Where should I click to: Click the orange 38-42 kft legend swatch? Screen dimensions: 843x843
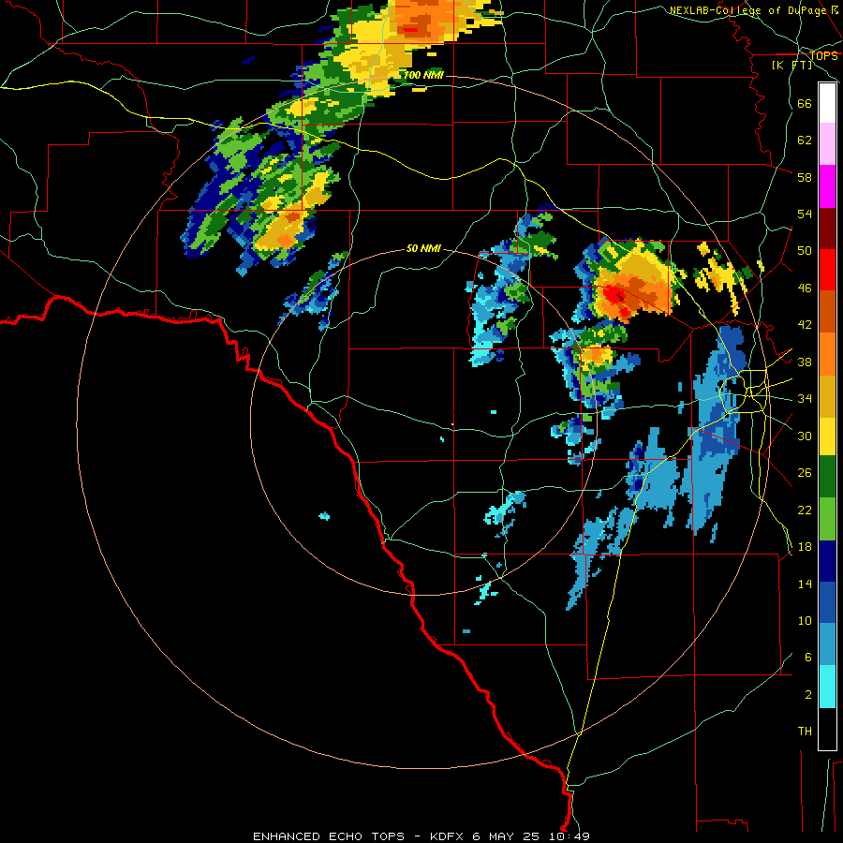pos(827,354)
